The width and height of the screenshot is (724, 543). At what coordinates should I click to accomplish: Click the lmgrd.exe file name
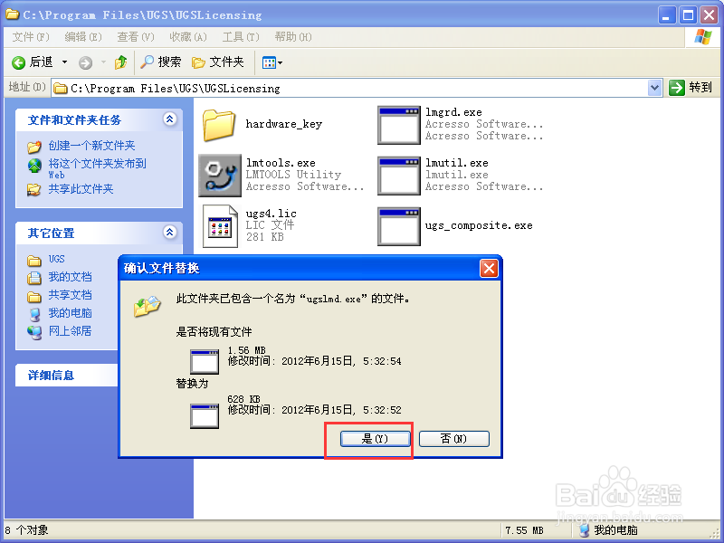pos(453,112)
